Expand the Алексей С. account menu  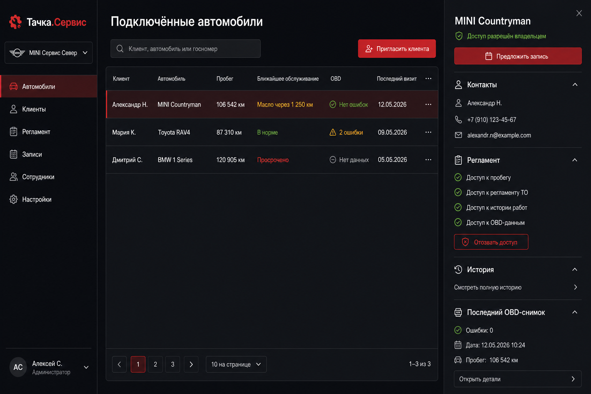(x=86, y=367)
